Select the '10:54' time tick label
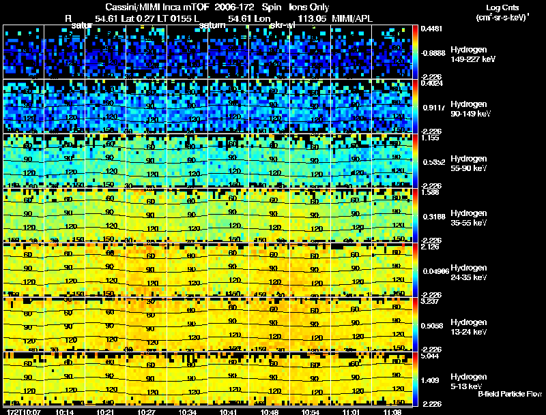The height and width of the screenshot is (415, 546). tap(311, 412)
